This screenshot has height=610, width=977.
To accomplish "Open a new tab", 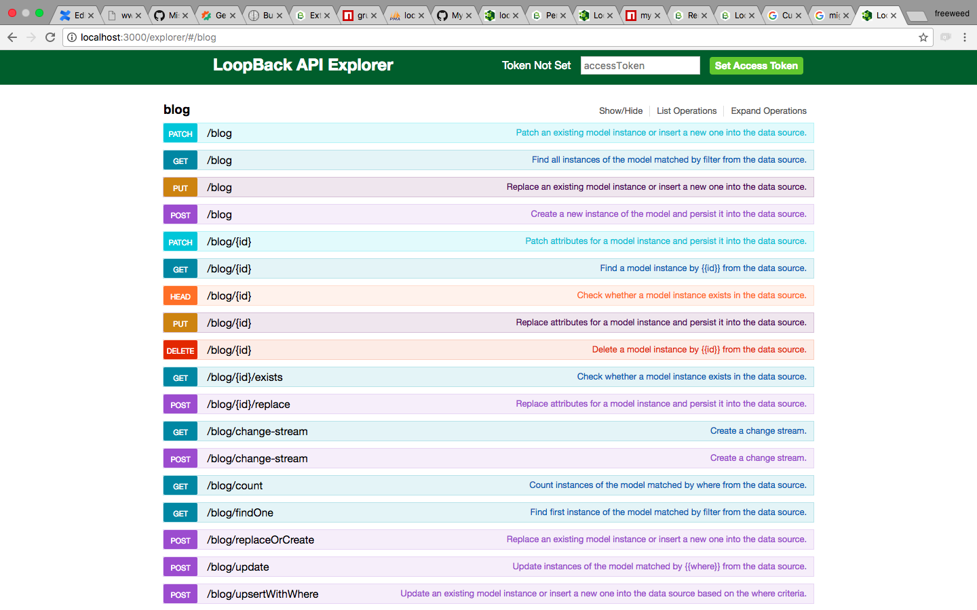I will tap(917, 16).
